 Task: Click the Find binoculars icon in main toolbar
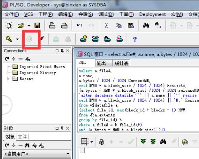[146, 25]
